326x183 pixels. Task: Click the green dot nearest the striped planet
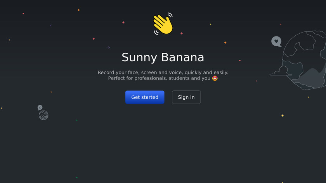(77, 120)
